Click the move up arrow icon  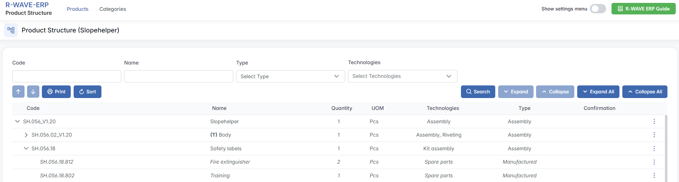click(18, 92)
